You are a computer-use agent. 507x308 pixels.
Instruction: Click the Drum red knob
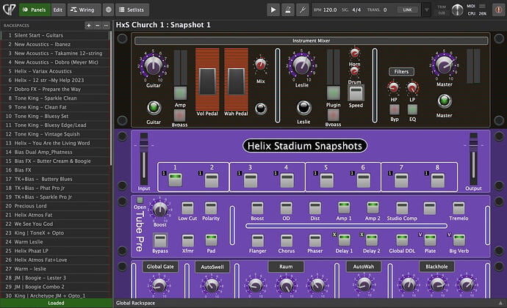(355, 71)
